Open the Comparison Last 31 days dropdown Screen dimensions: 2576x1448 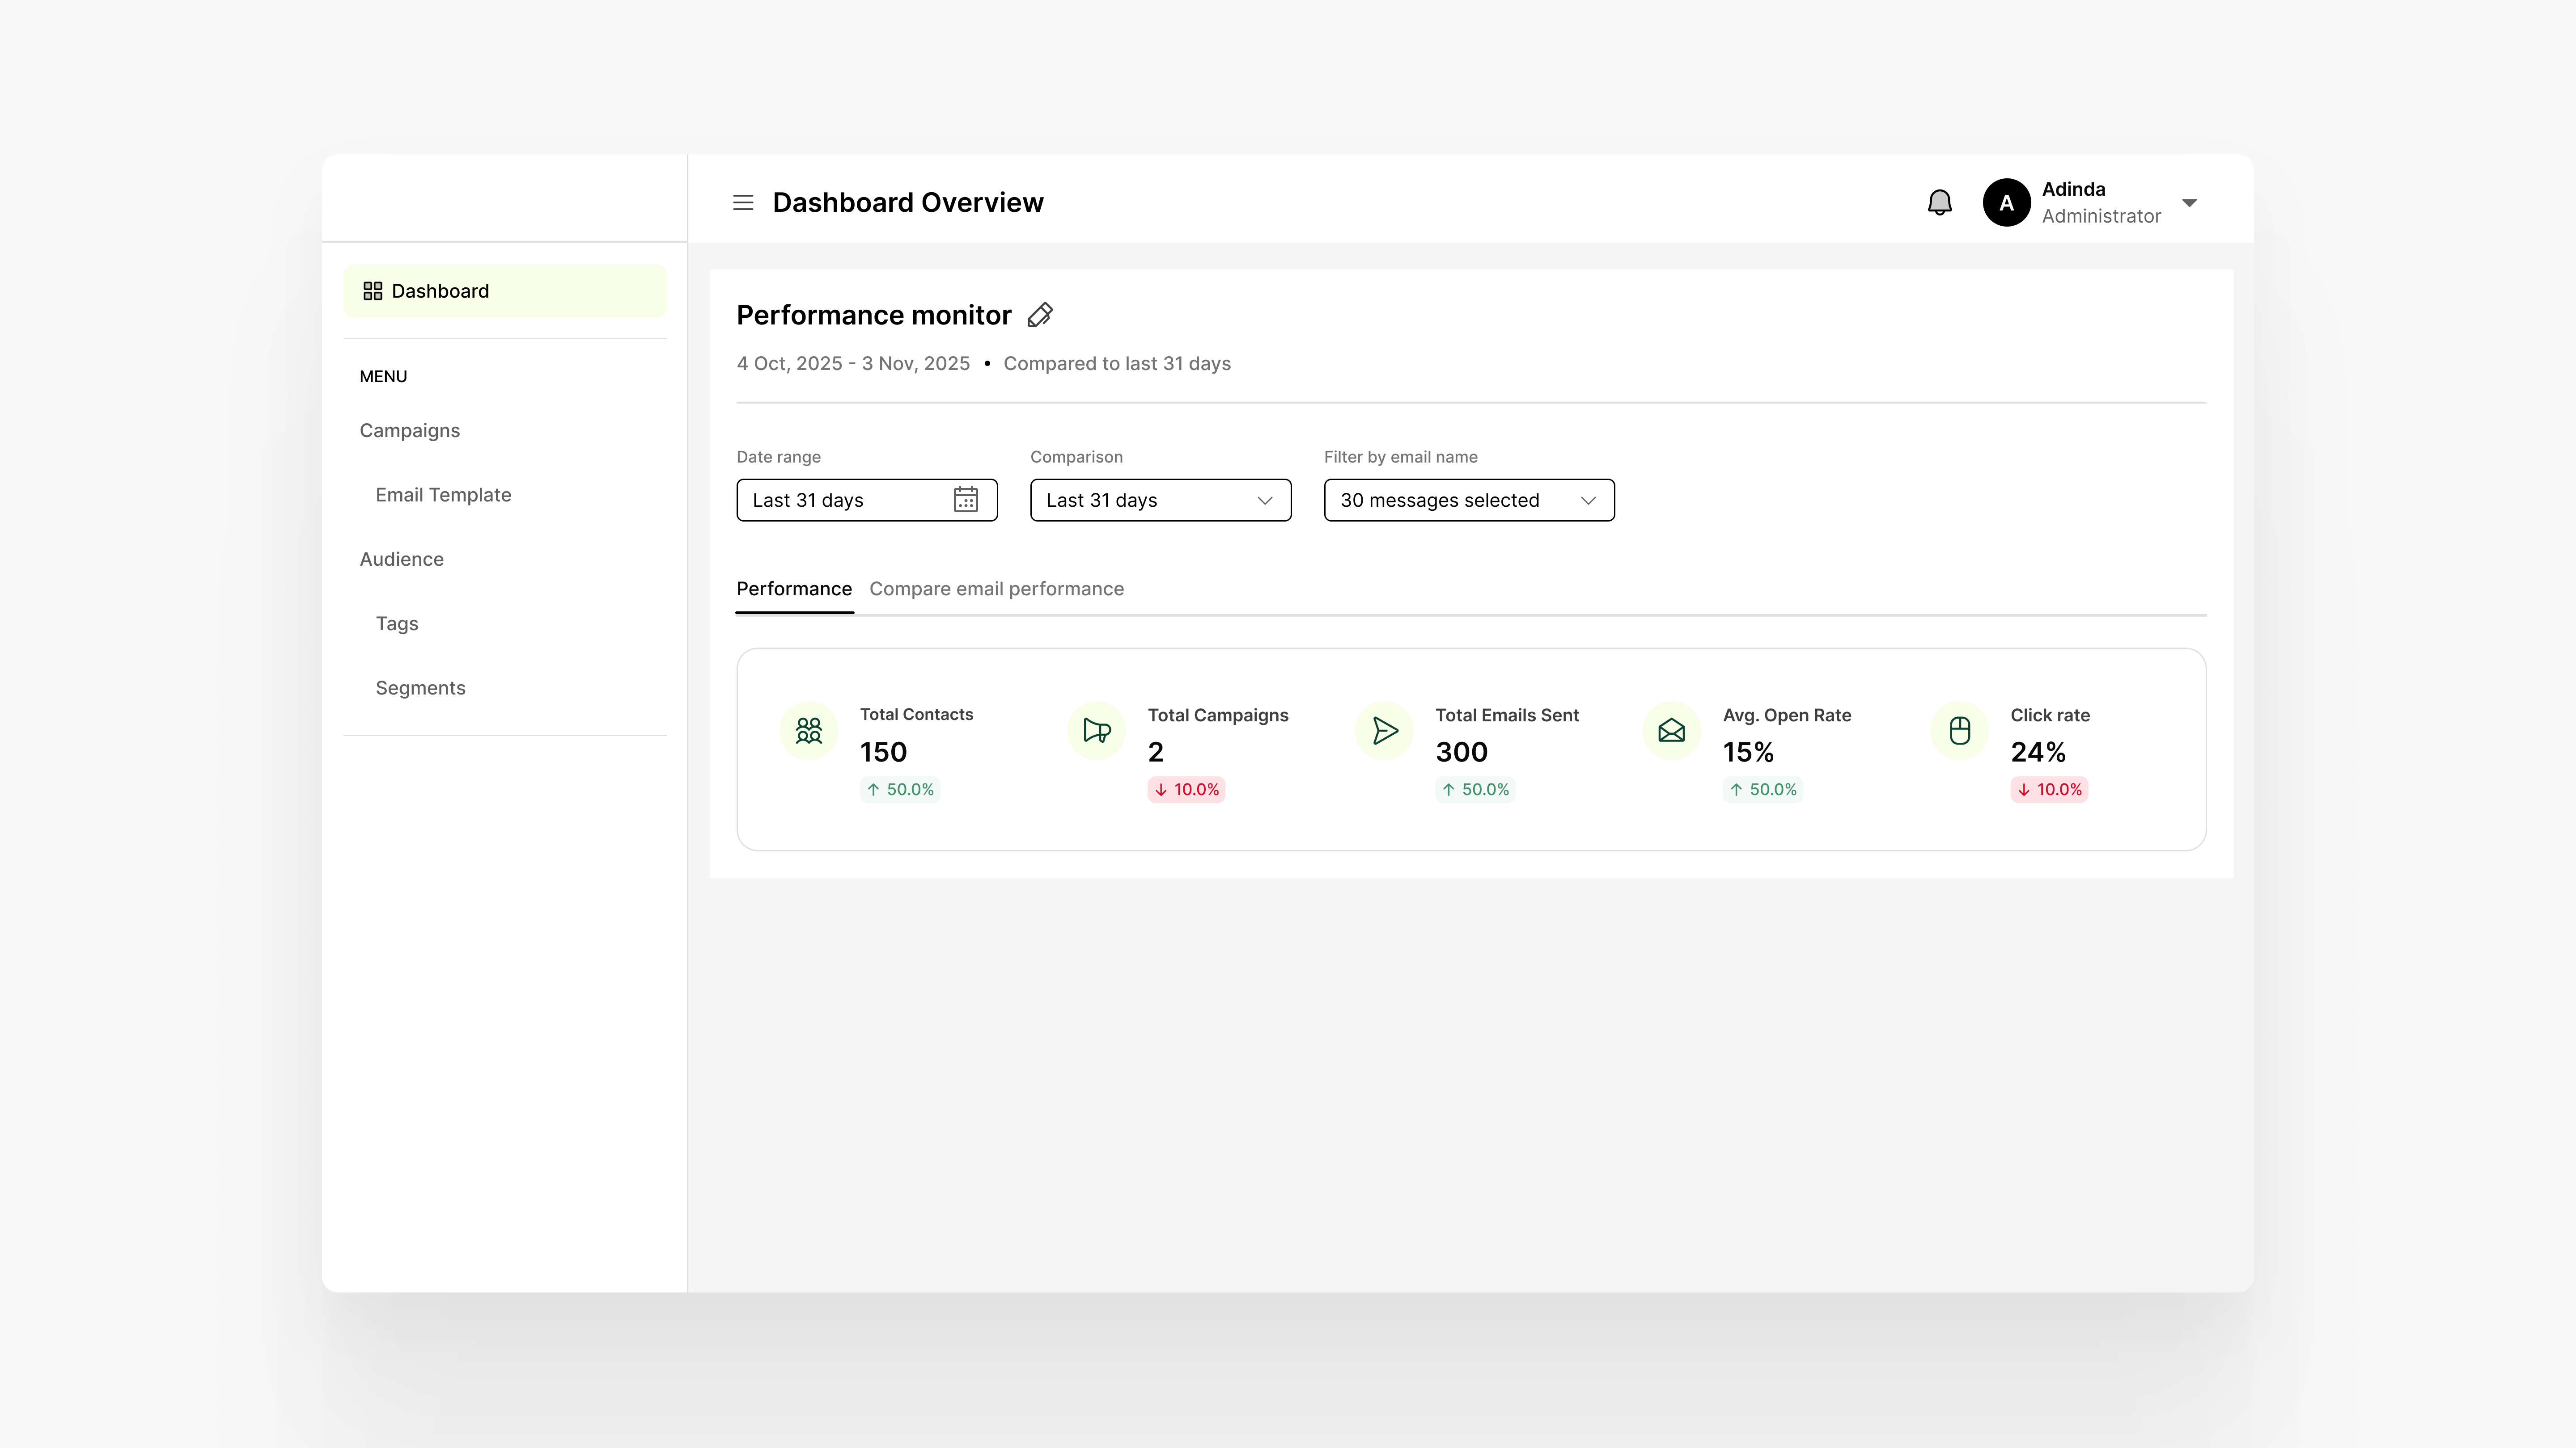[1160, 500]
